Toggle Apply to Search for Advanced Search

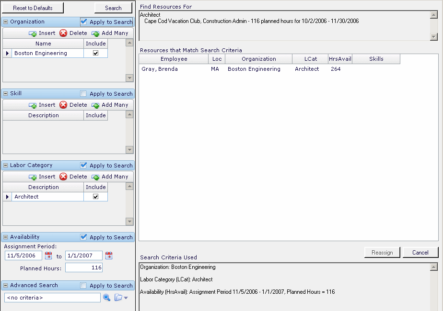(83, 286)
